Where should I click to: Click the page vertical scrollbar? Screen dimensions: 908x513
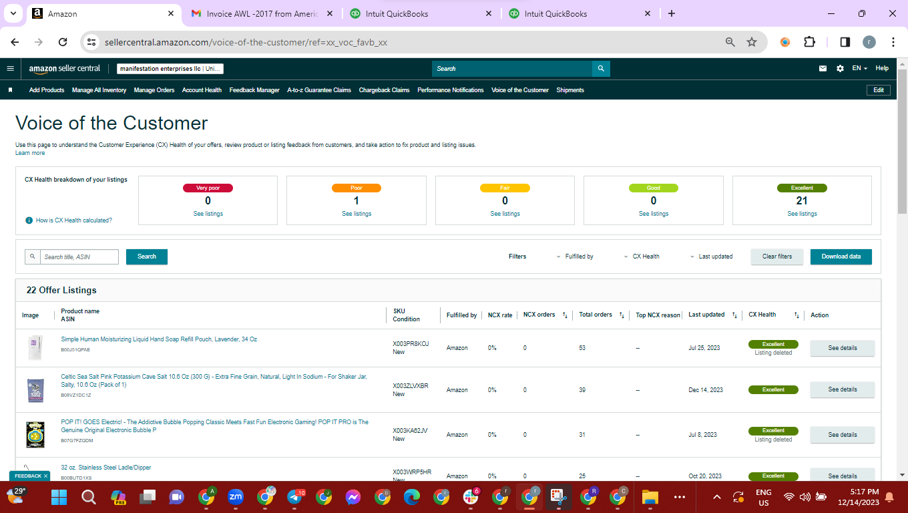pos(902,140)
